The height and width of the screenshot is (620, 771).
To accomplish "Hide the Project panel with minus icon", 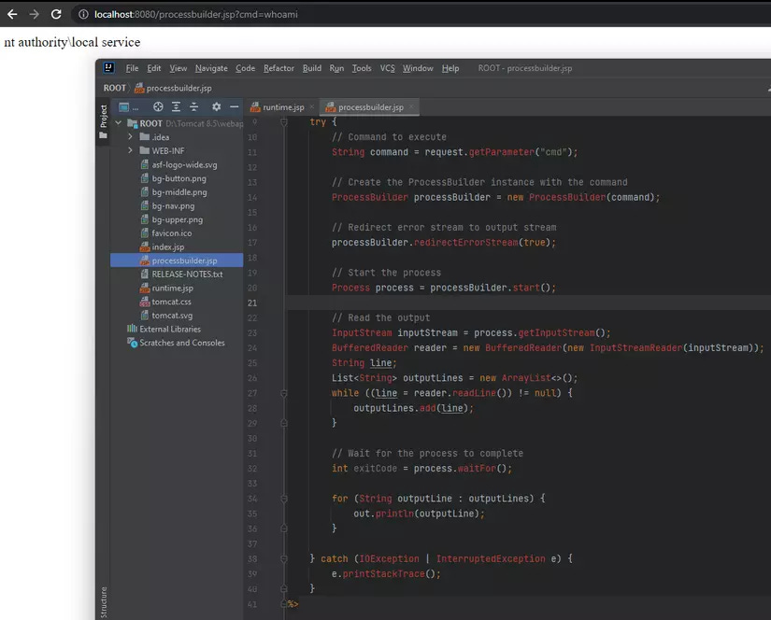I will pyautogui.click(x=235, y=107).
